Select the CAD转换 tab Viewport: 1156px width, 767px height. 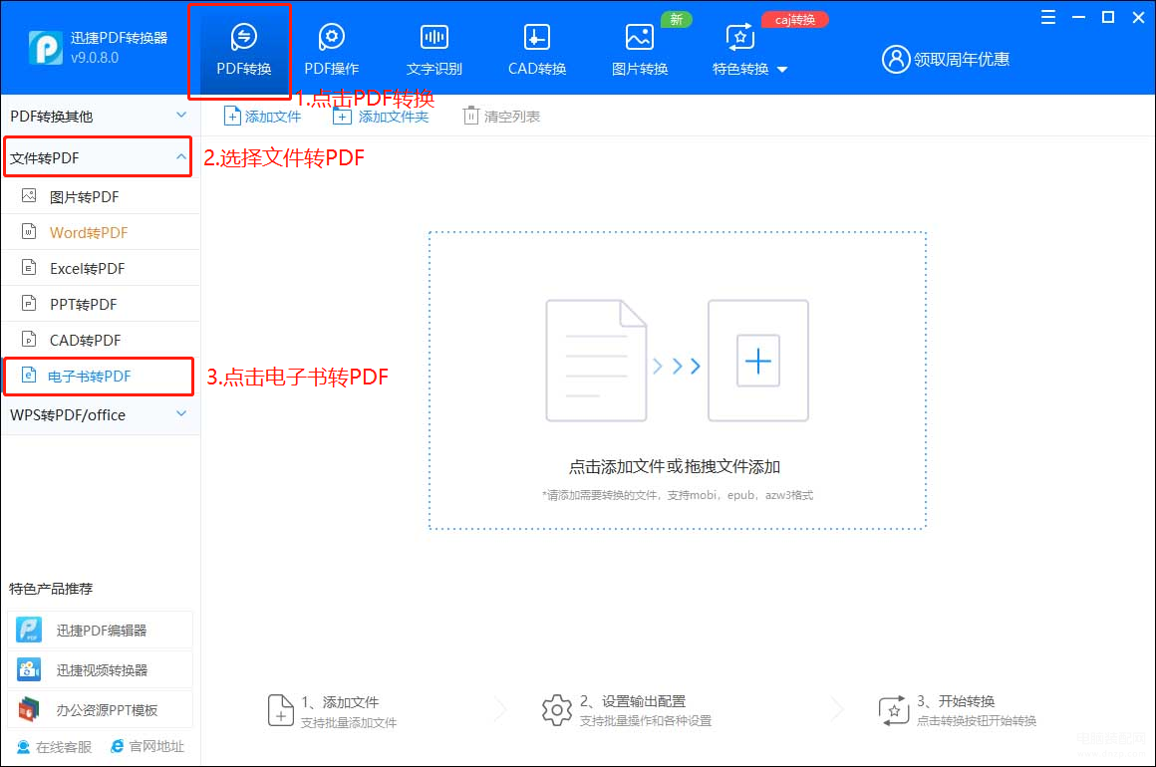(537, 50)
